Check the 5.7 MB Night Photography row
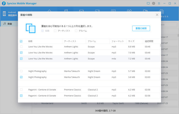Viewport: 179px width, 114px height. coord(21,71)
